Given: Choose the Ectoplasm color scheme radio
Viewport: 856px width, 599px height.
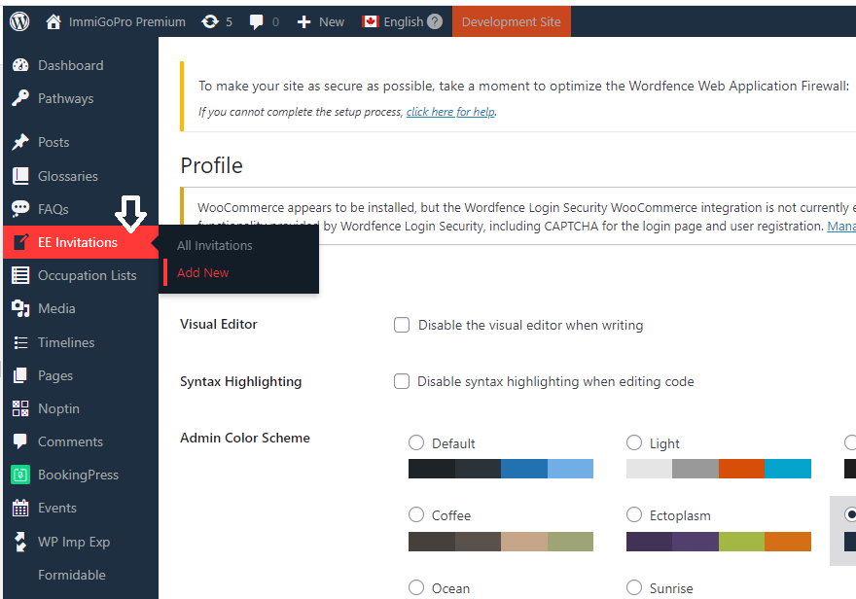Looking at the screenshot, I should point(634,514).
